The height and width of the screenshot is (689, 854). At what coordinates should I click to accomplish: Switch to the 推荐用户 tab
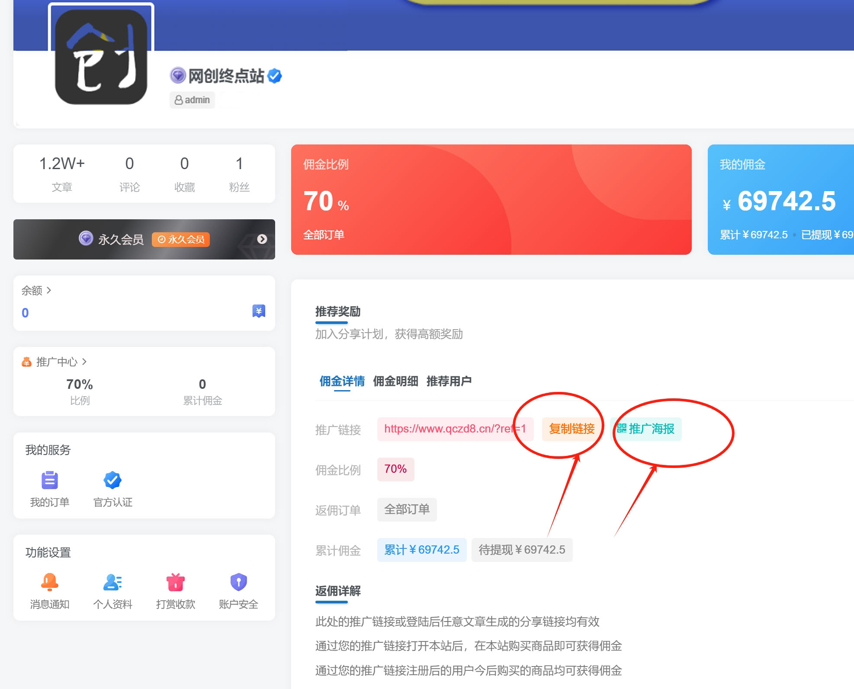449,381
